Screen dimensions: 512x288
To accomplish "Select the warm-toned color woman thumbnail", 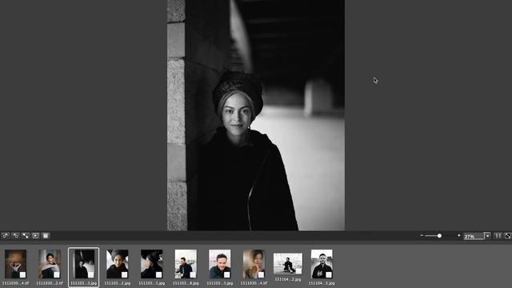I will (x=254, y=264).
